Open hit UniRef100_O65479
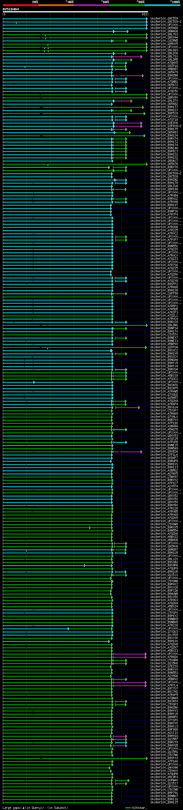 164,72
